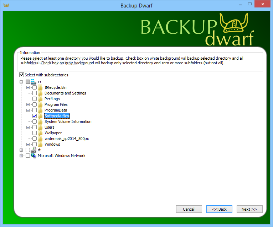Select the PerfLogs label
Image resolution: width=273 pixels, height=227 pixels.
(52, 99)
